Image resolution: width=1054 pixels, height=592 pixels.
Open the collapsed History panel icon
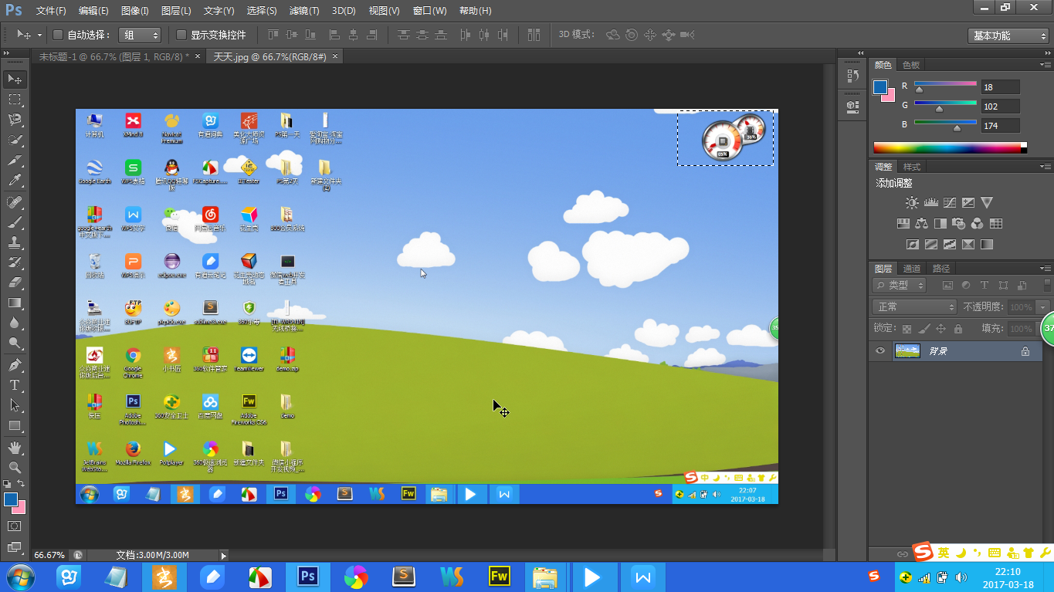pos(852,76)
